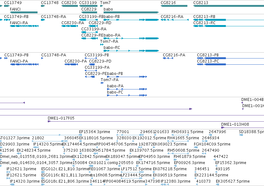Select the 77001 EST label

point(123,132)
